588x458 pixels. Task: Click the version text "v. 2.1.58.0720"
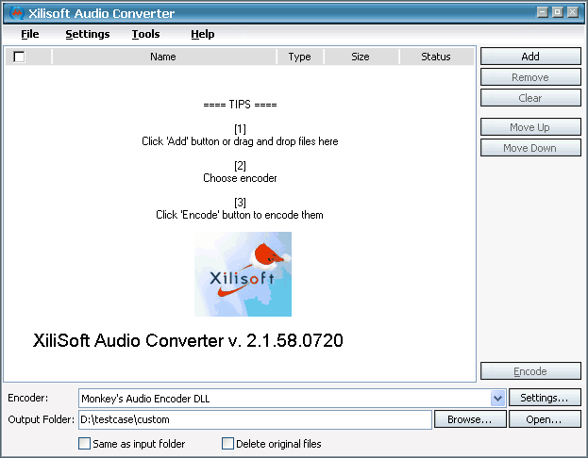coord(285,340)
